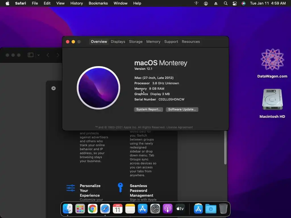Launch Podcasts from the Dock
The height and width of the screenshot is (218, 291).
pyautogui.click(x=168, y=209)
